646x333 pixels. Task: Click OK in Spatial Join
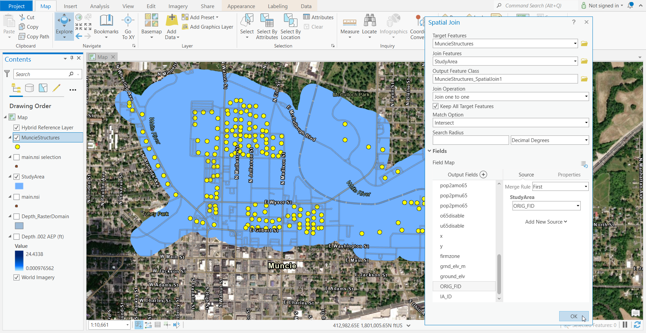click(574, 316)
